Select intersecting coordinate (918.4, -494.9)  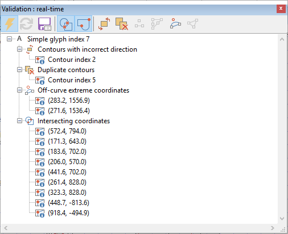pos(68,213)
